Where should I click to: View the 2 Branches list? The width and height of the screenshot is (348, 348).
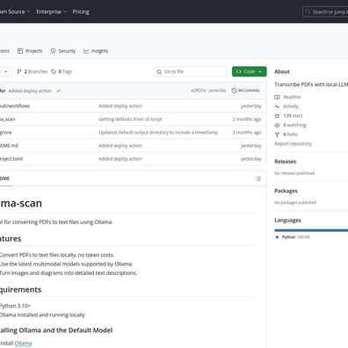click(33, 71)
